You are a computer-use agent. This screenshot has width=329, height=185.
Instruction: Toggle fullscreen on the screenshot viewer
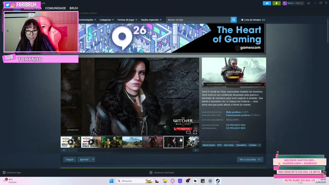coord(195,132)
